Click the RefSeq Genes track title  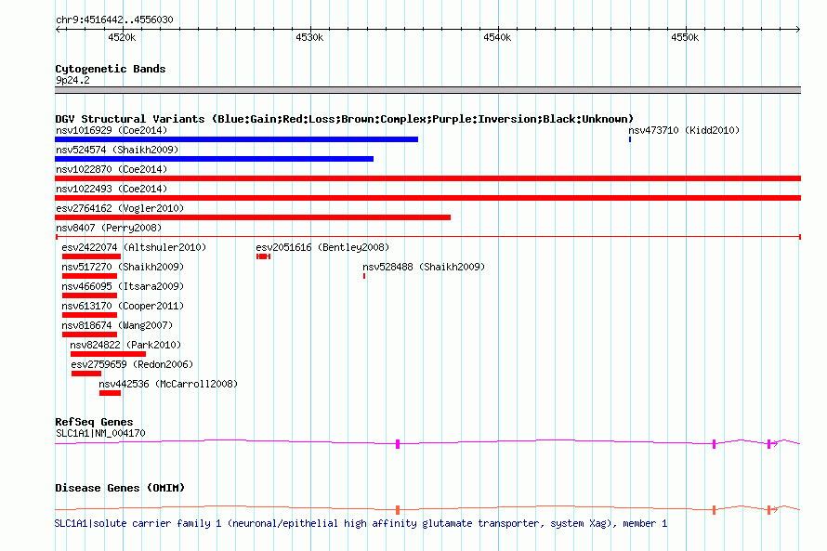click(94, 422)
